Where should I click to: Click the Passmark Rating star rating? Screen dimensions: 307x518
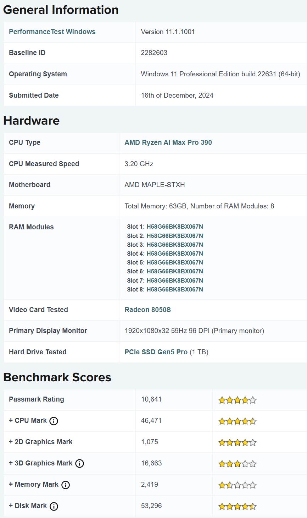(237, 400)
